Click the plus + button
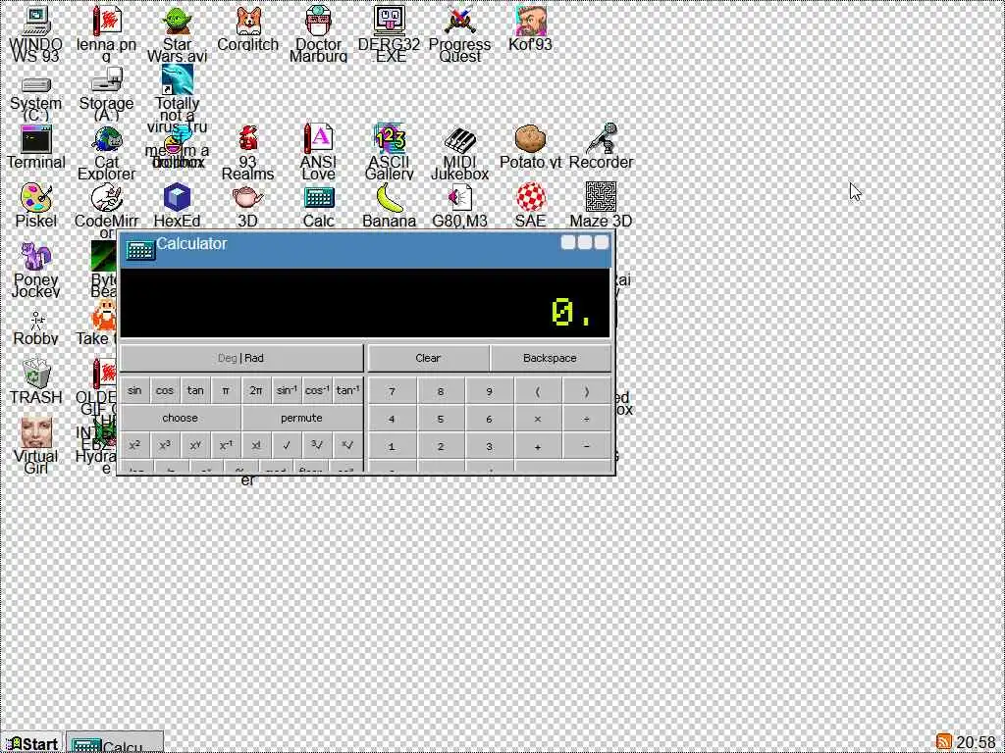1005x753 pixels. tap(537, 446)
